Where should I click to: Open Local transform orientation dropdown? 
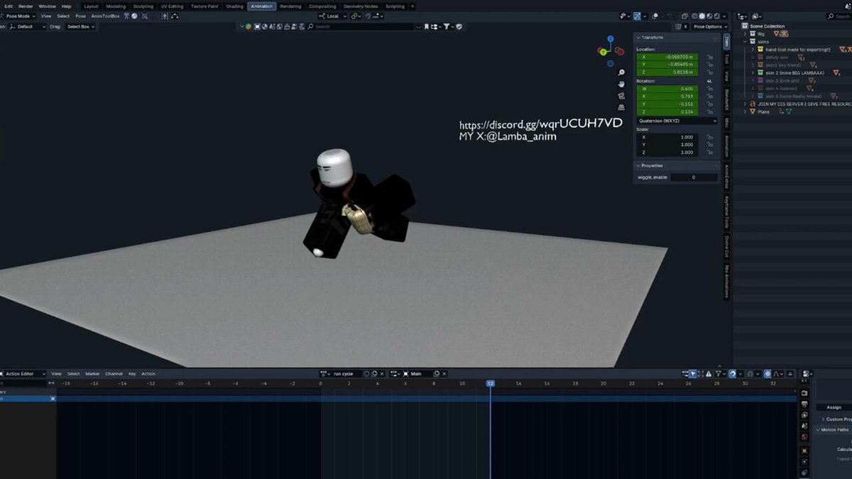332,16
